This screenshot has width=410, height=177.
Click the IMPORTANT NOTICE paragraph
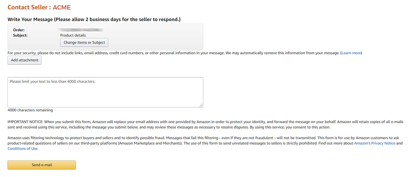(171, 124)
